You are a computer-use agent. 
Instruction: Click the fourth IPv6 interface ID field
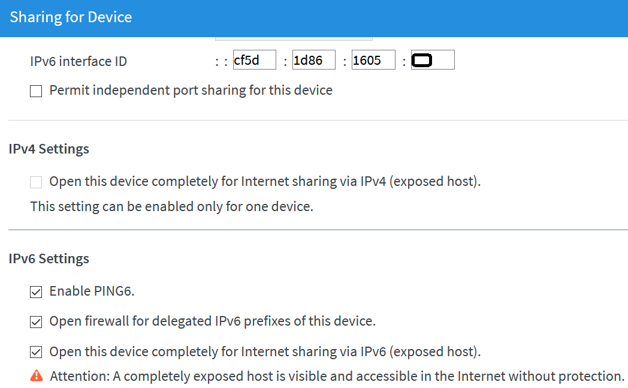pyautogui.click(x=433, y=60)
